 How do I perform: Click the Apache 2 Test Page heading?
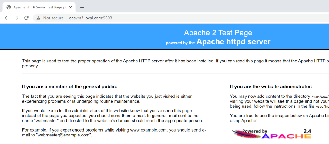[x=218, y=33]
